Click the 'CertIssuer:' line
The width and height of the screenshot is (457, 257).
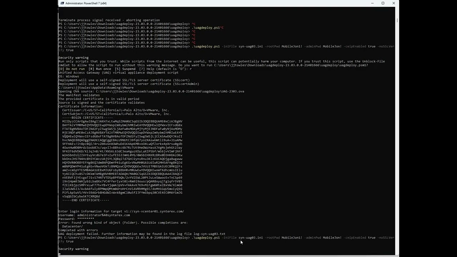point(116,110)
